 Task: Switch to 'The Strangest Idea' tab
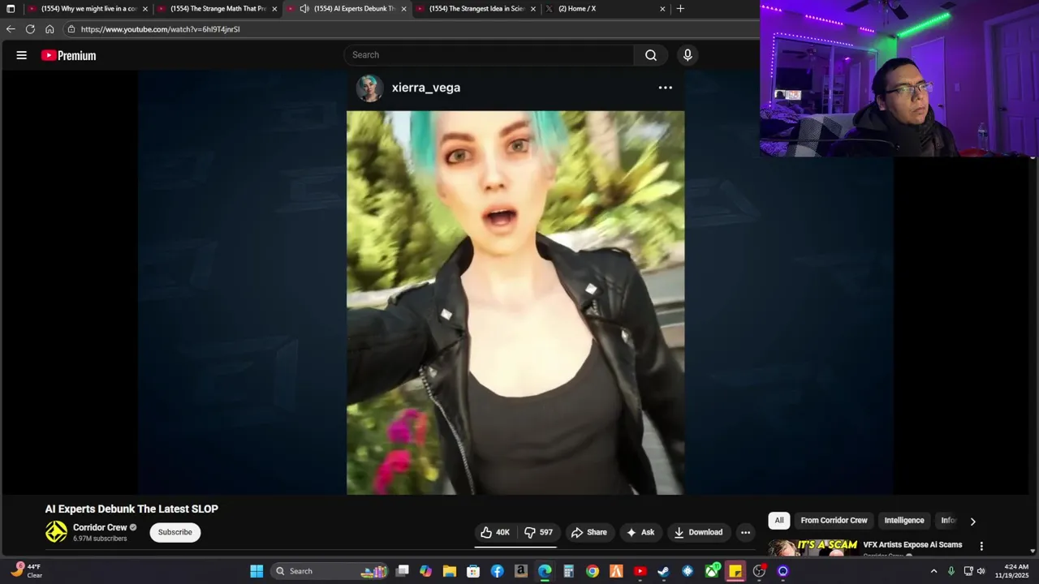tap(476, 9)
